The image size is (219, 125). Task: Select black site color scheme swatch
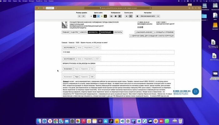[95, 16]
